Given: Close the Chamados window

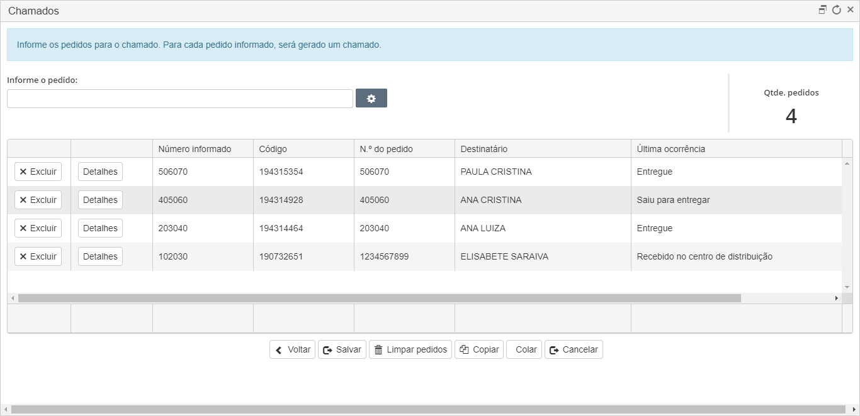Looking at the screenshot, I should [x=851, y=10].
